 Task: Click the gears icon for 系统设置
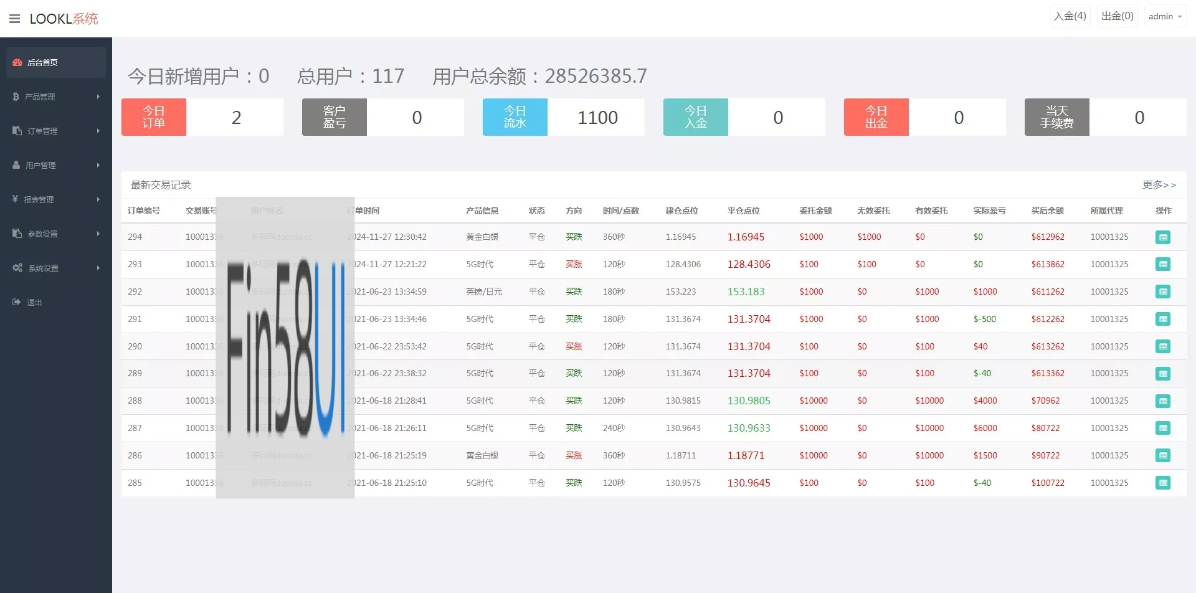click(17, 268)
